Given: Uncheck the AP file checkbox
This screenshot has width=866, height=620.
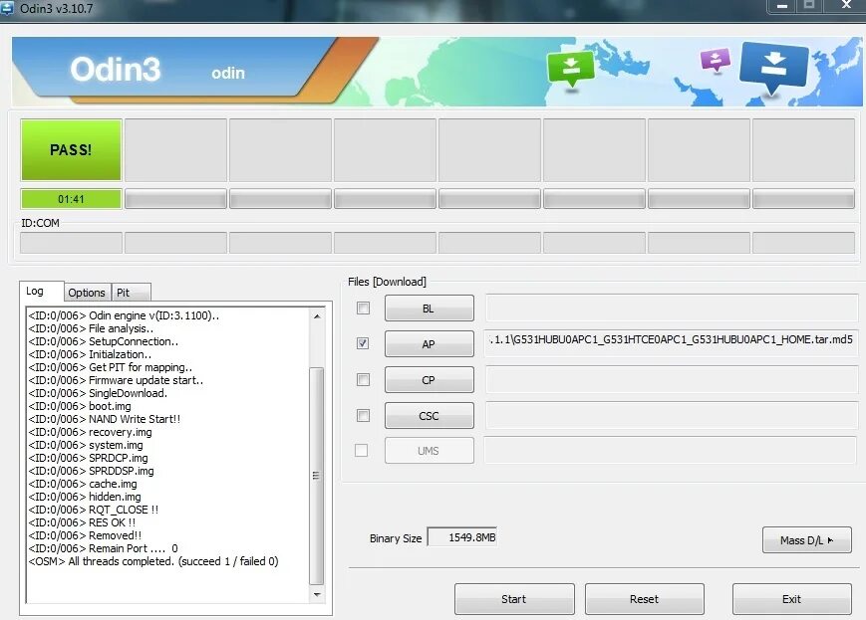Looking at the screenshot, I should (363, 343).
